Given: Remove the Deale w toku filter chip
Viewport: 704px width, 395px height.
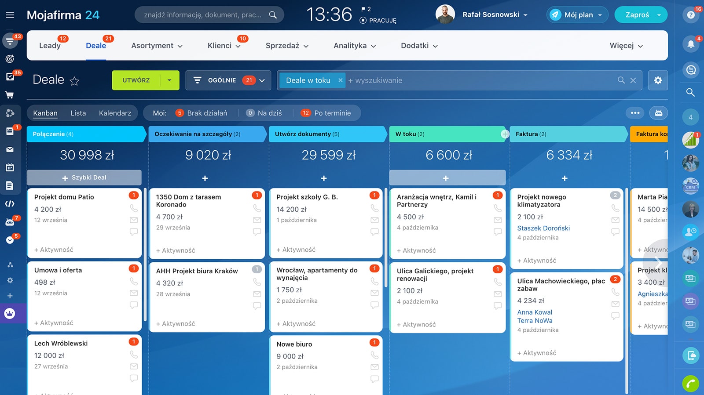Looking at the screenshot, I should [340, 80].
